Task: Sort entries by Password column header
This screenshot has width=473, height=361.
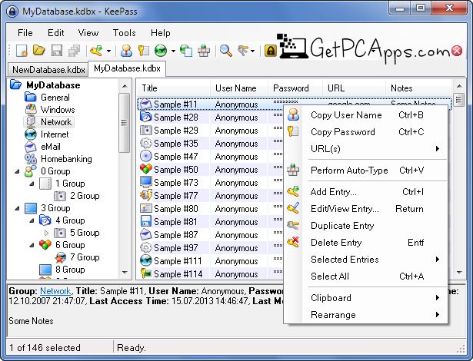Action: 295,88
